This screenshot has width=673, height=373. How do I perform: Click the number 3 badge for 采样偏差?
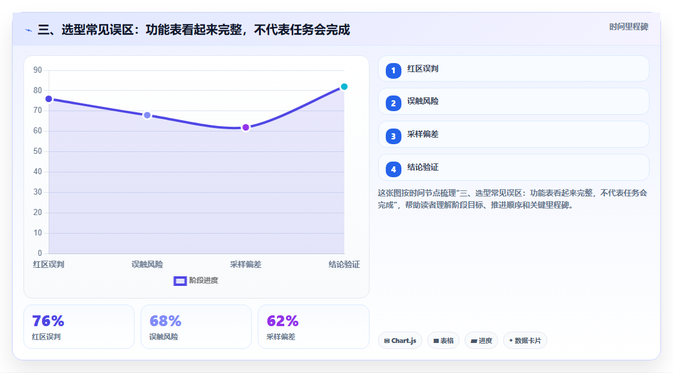click(393, 136)
